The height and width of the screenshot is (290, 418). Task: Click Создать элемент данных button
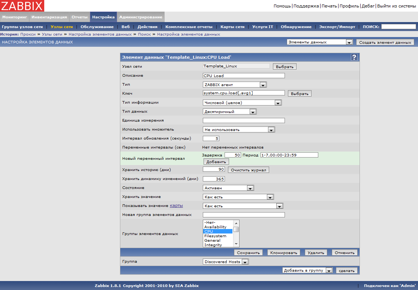pyautogui.click(x=385, y=42)
